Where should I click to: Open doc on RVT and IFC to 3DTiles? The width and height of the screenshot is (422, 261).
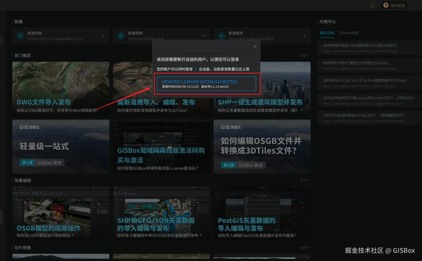370,66
